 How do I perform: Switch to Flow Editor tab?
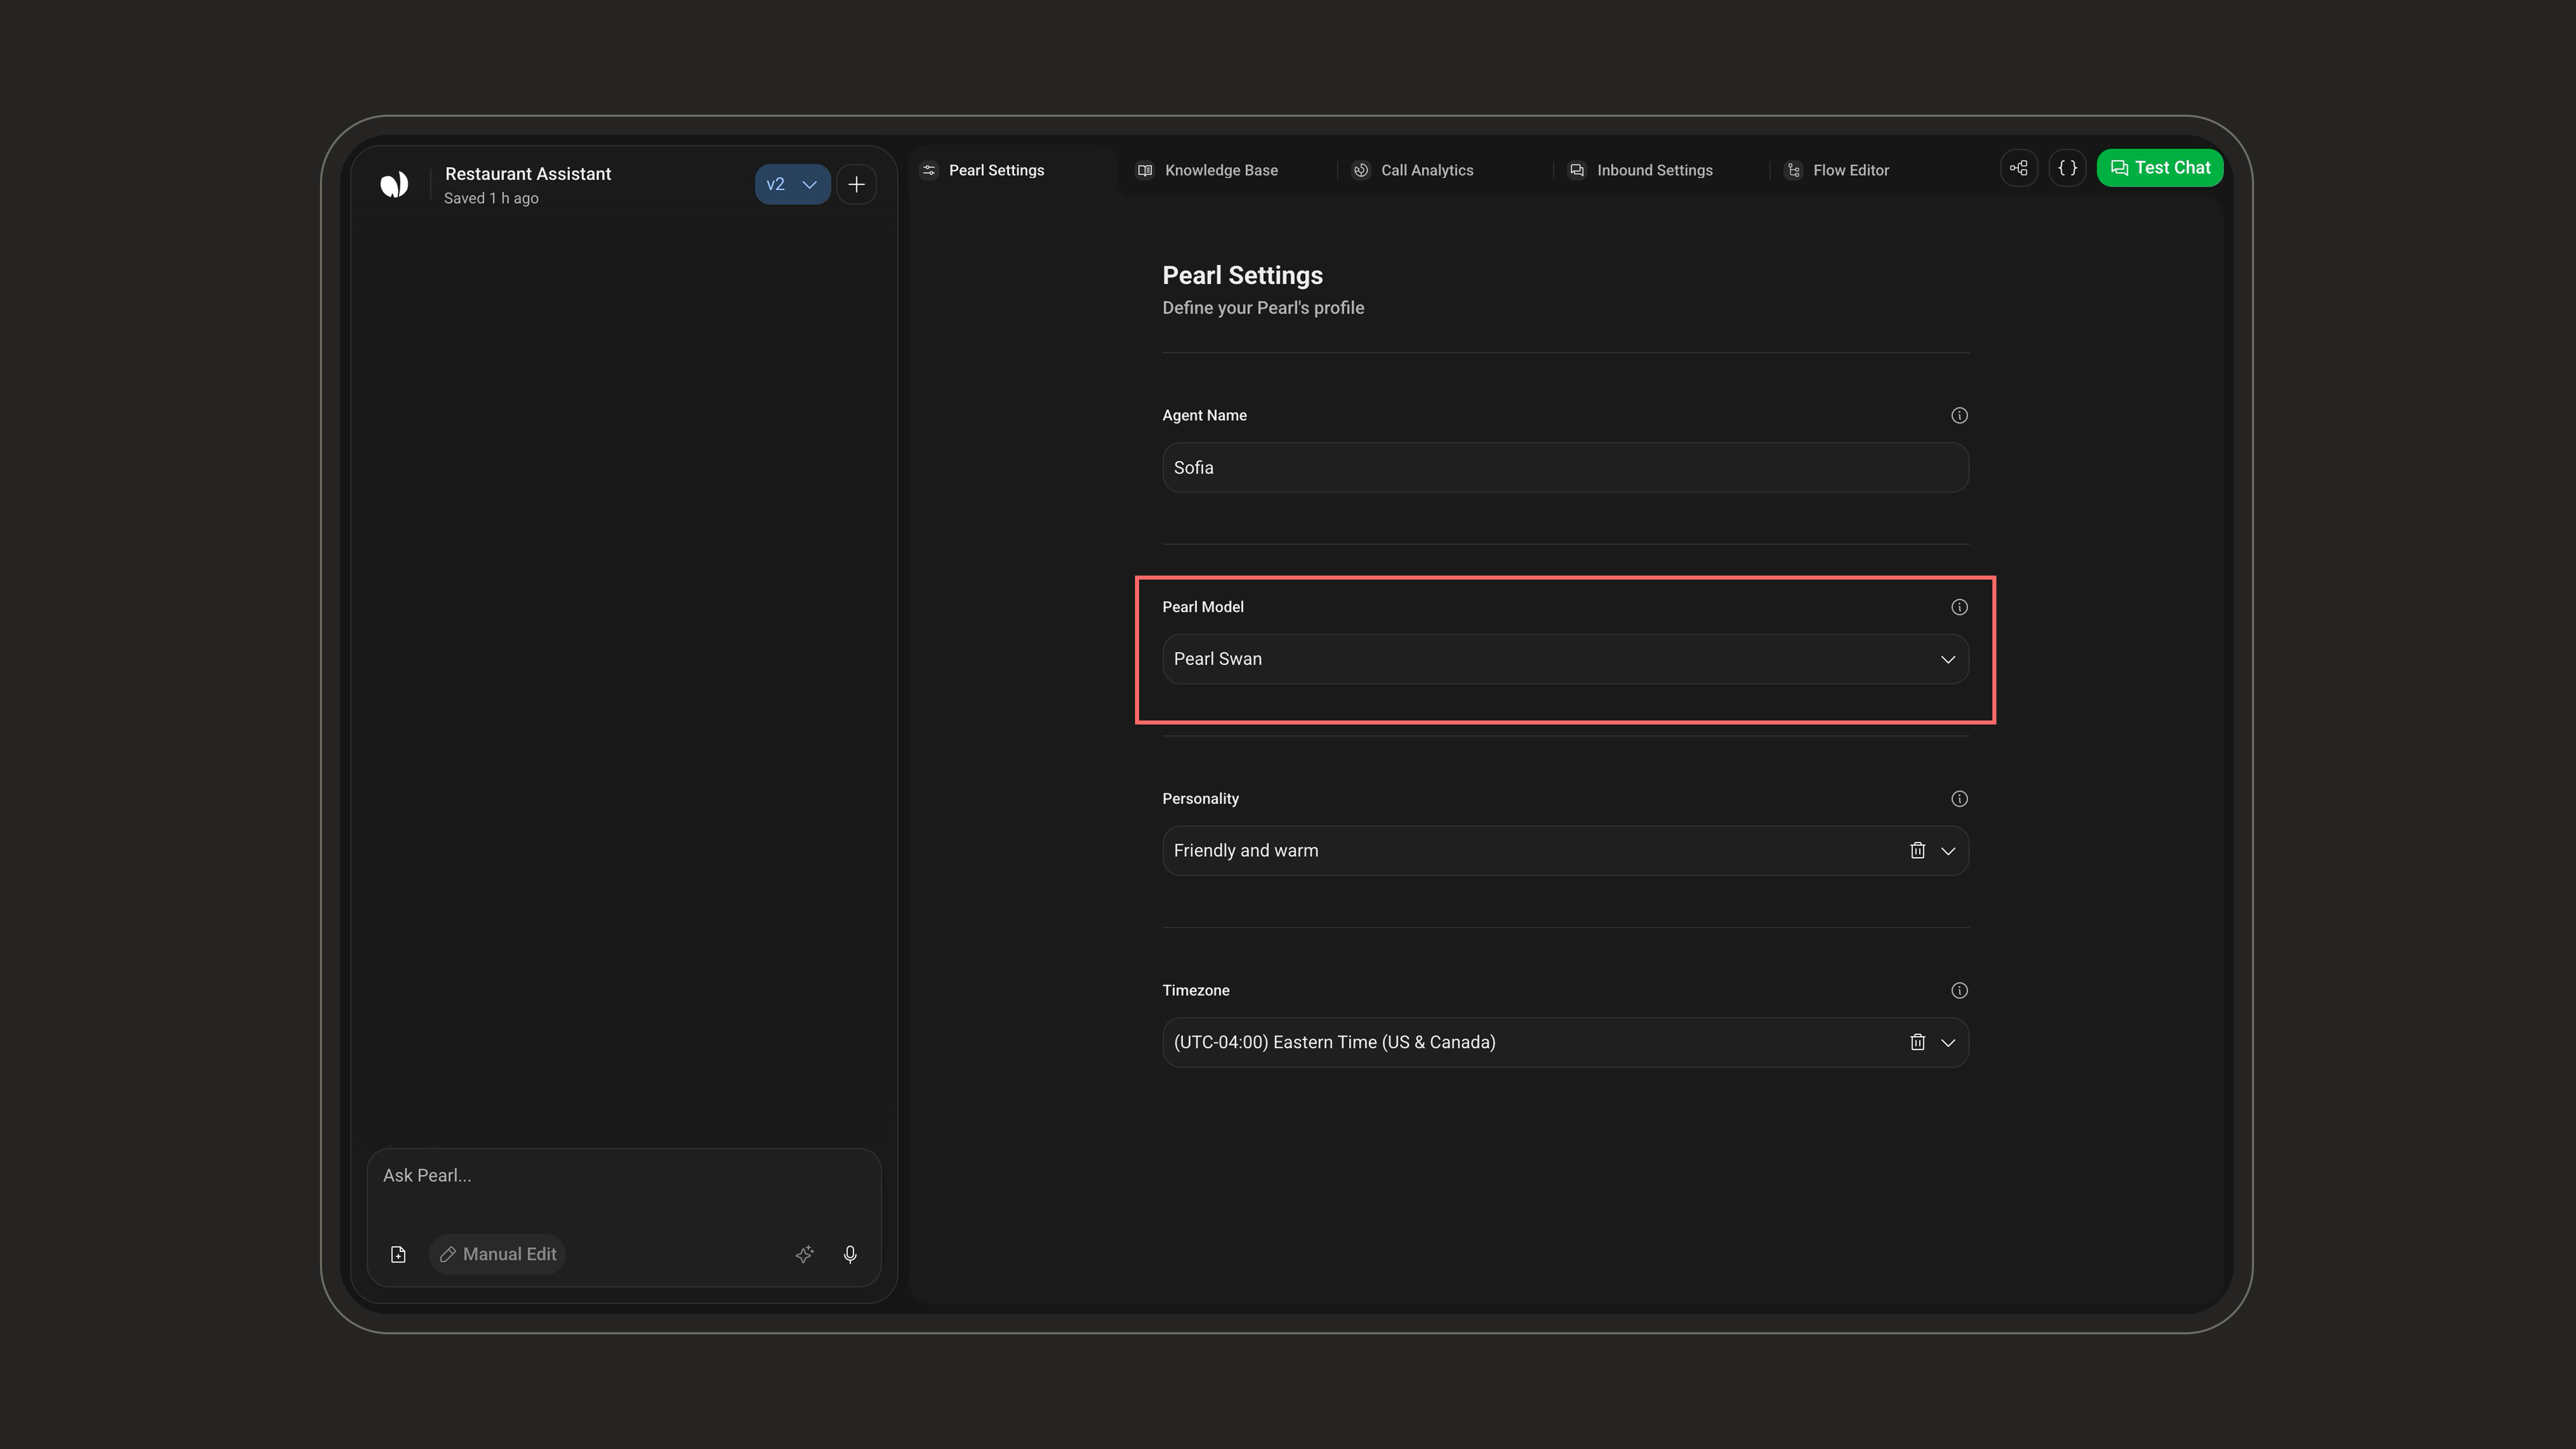pyautogui.click(x=1851, y=170)
